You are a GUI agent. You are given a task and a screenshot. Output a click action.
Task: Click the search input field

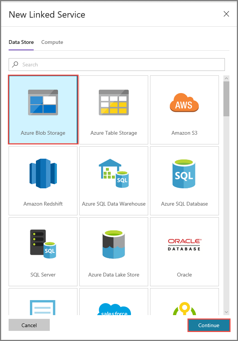(112, 64)
